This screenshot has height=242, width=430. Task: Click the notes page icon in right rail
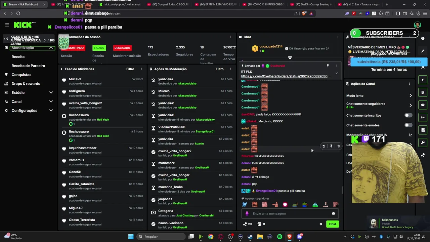pos(423,92)
